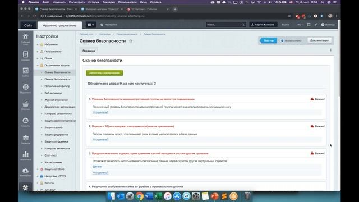This screenshot has height=202, width=359.
Task: Switch to the Сайт tab
Action: click(x=28, y=25)
